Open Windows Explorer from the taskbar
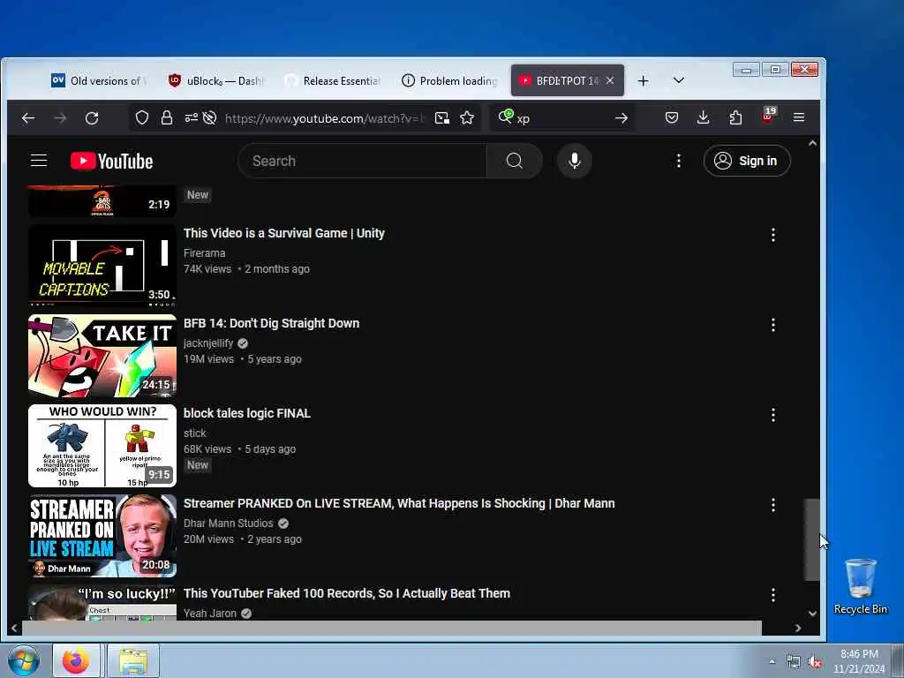 pyautogui.click(x=133, y=660)
